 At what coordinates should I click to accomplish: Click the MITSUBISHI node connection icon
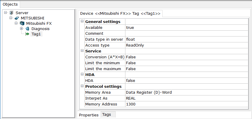point(17,18)
